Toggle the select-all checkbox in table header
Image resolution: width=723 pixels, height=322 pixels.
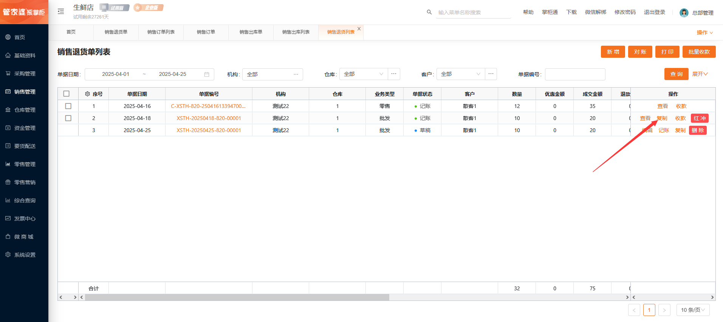pos(67,94)
